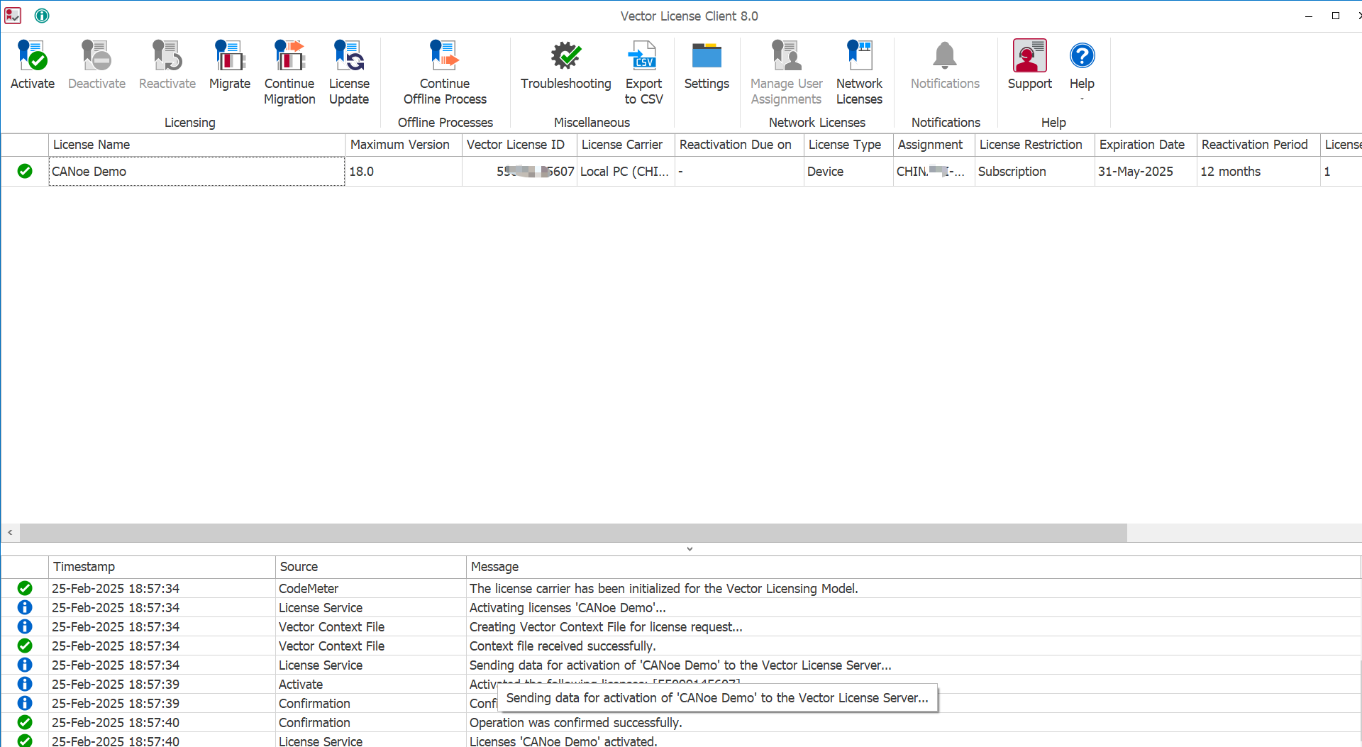1362x747 pixels.
Task: Select "Licenses 'CANoe Demo' activated." log message
Action: tap(563, 741)
